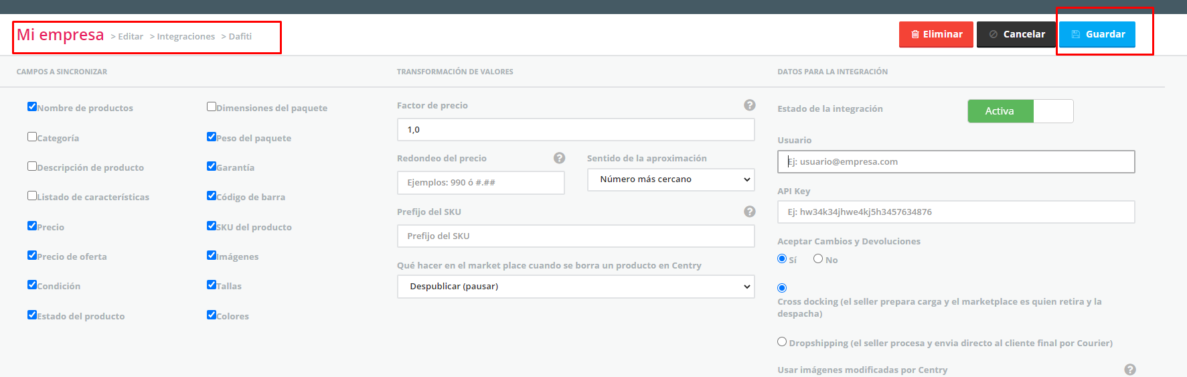
Task: Uncheck the Imágenes checkbox
Action: (x=212, y=255)
